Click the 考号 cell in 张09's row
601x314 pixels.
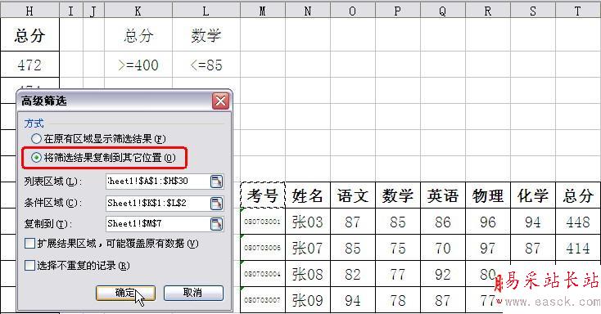[263, 300]
